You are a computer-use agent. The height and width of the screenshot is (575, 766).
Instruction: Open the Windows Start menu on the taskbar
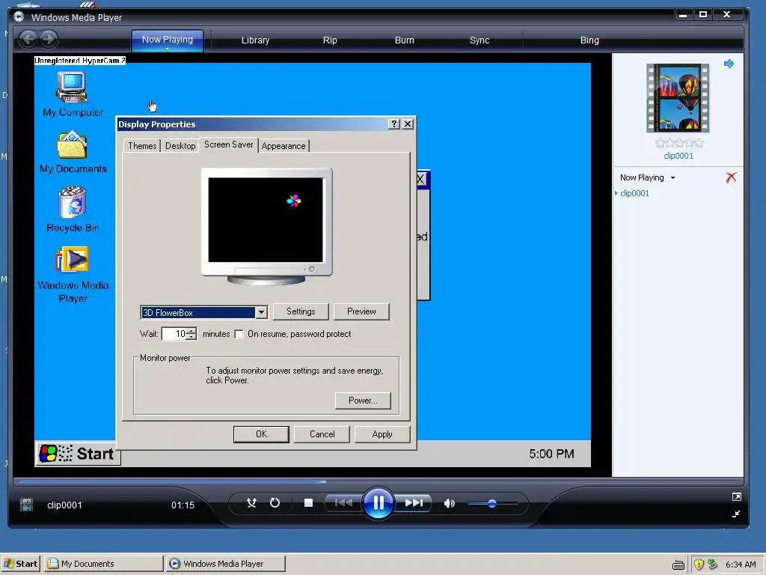point(19,564)
